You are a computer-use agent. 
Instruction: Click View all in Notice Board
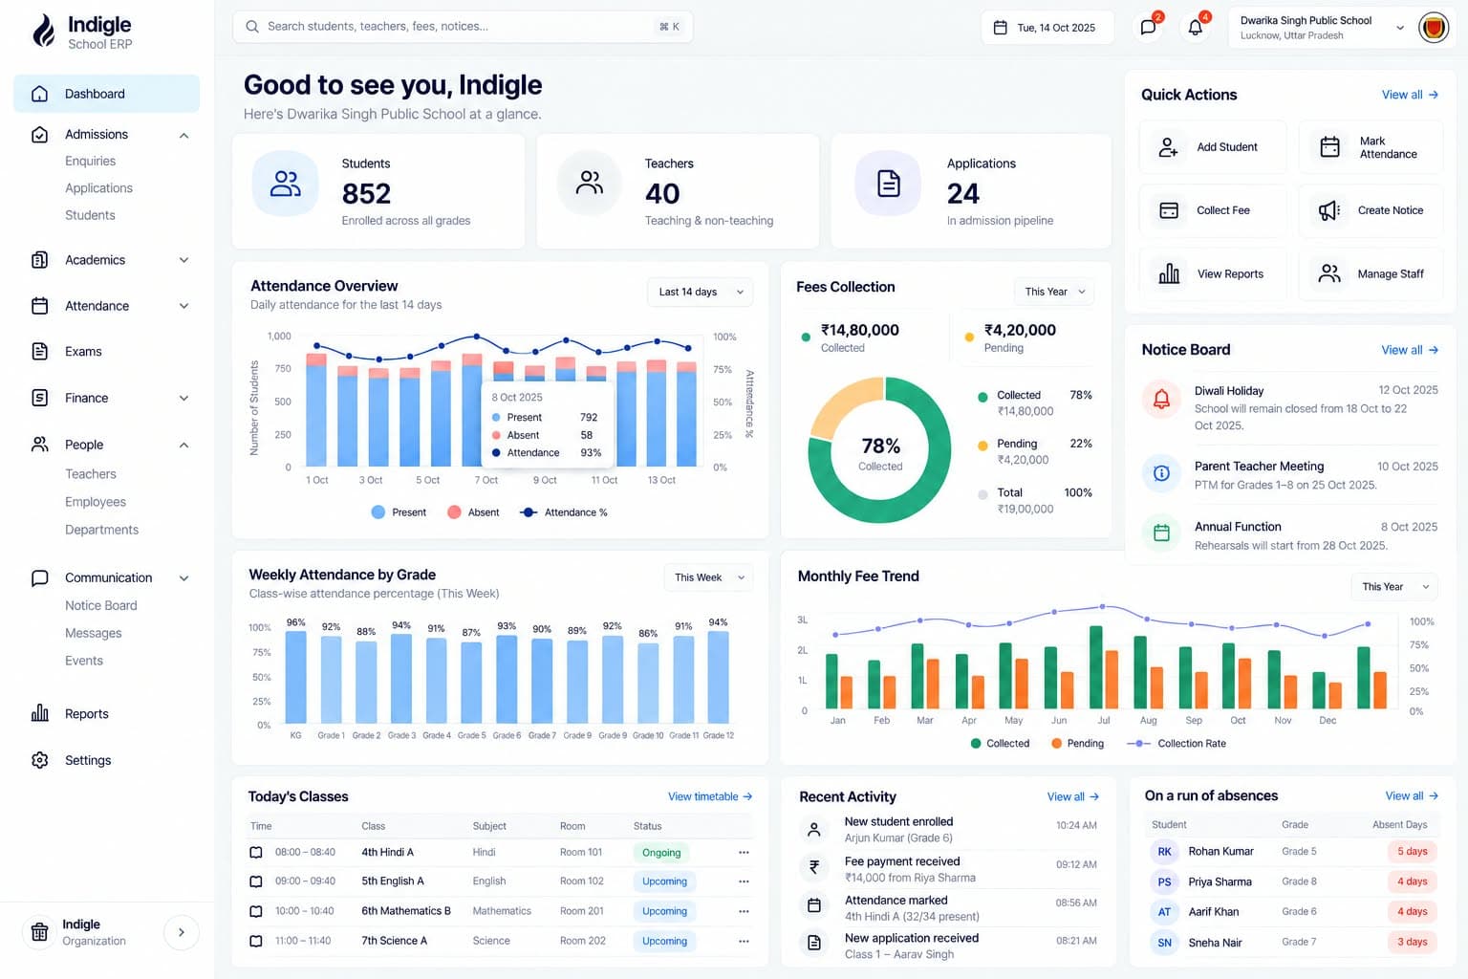coord(1410,350)
